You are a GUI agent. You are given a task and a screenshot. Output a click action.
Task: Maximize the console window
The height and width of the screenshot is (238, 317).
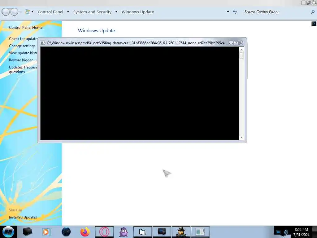[x=236, y=43]
